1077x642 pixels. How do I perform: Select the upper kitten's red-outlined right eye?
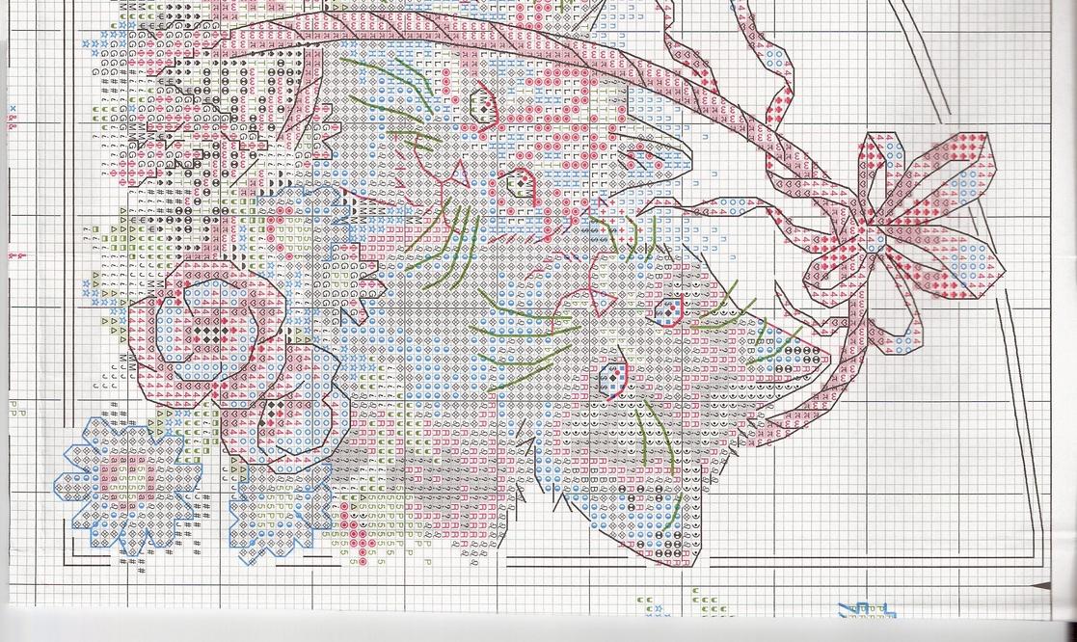(x=522, y=182)
